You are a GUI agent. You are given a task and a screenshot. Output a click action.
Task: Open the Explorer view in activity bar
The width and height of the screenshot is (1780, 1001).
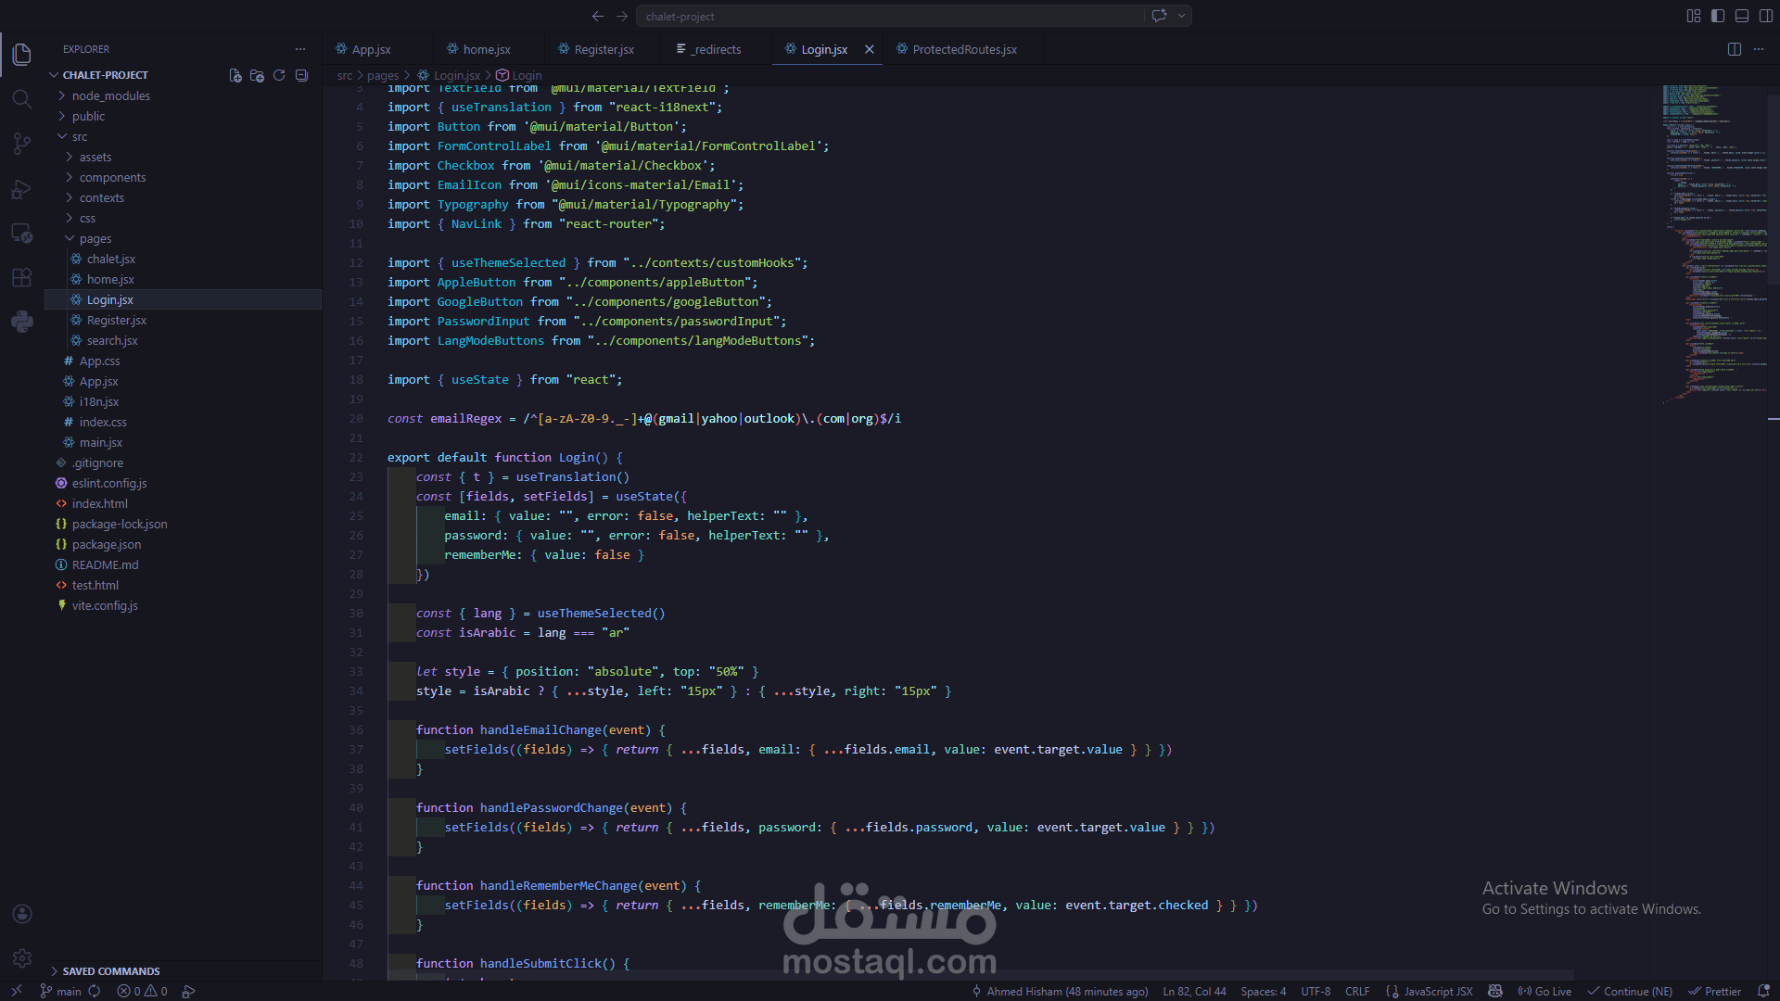point(22,55)
